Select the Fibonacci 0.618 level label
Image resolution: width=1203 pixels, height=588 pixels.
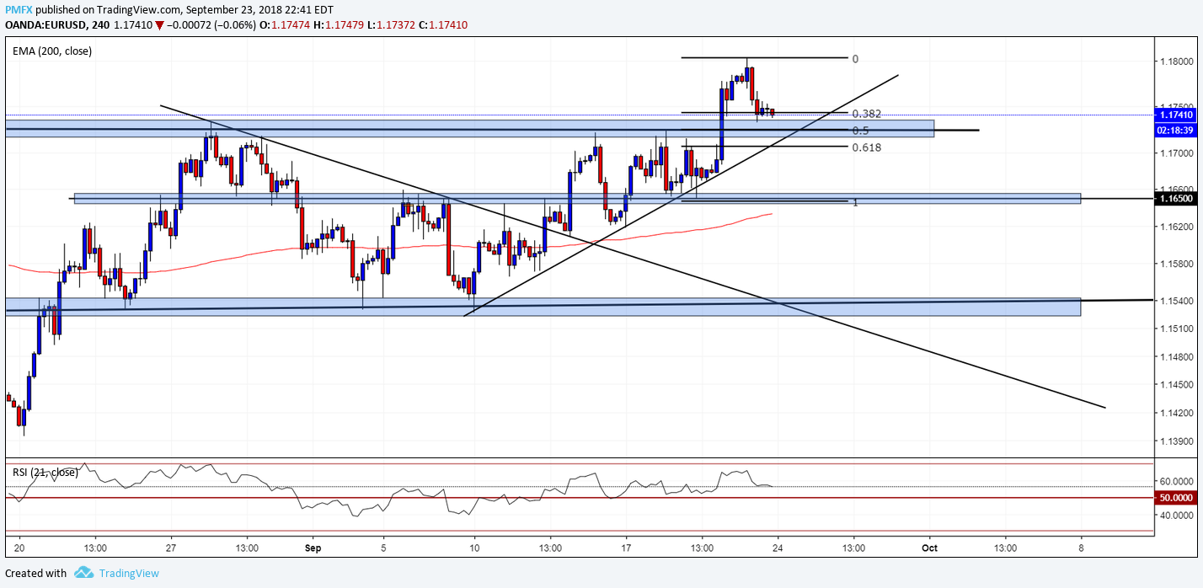click(x=867, y=147)
